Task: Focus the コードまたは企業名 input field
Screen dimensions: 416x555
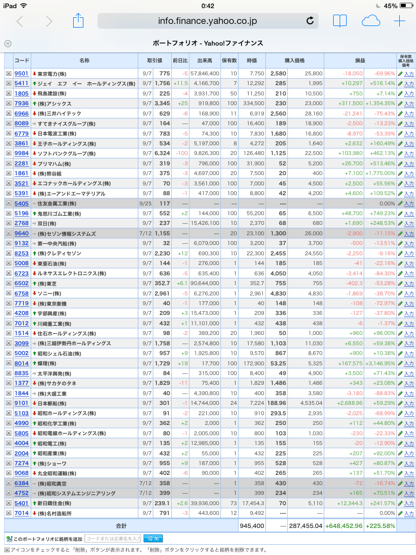Action: pyautogui.click(x=113, y=538)
